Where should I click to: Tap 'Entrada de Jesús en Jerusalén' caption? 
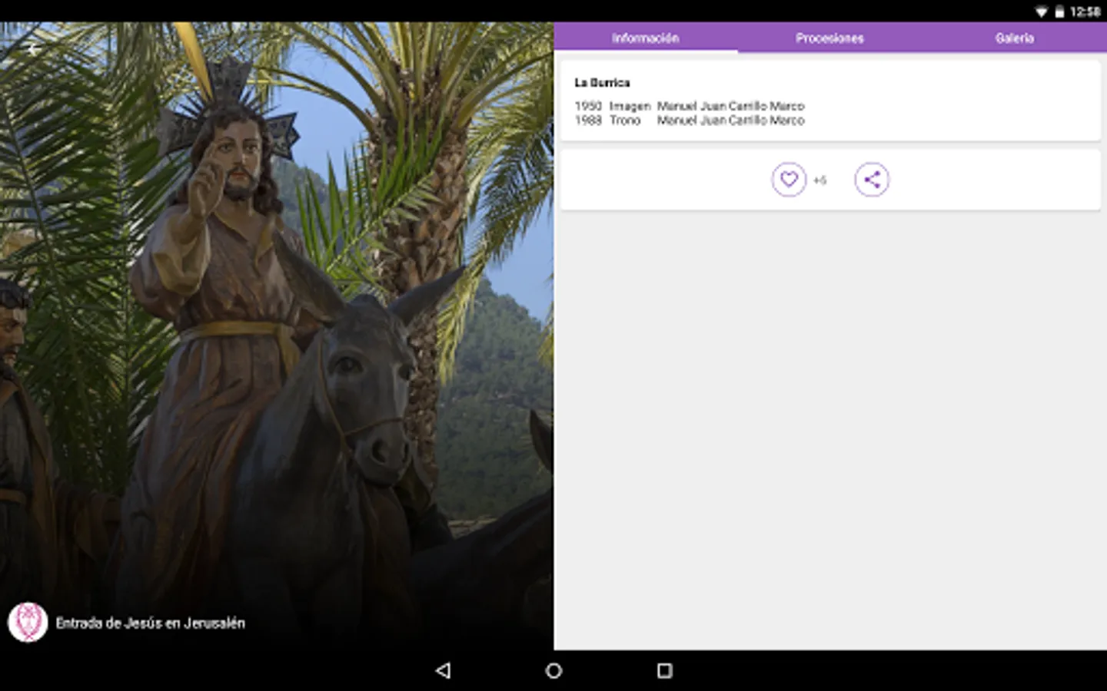[x=151, y=623]
